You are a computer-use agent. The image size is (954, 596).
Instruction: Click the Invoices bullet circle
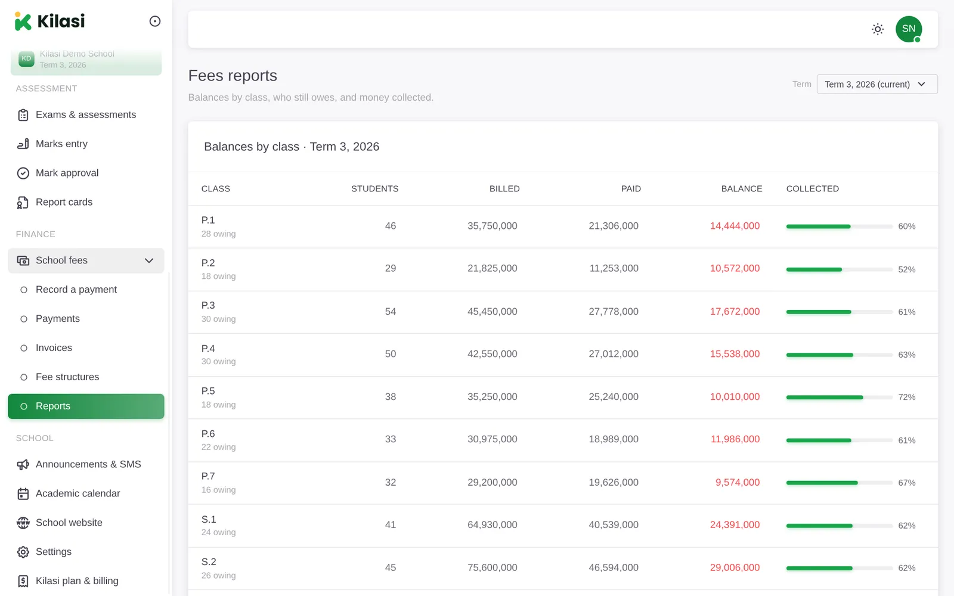point(24,348)
